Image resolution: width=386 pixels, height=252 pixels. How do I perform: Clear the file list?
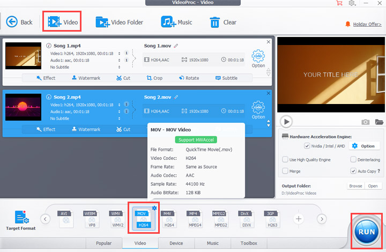[223, 22]
